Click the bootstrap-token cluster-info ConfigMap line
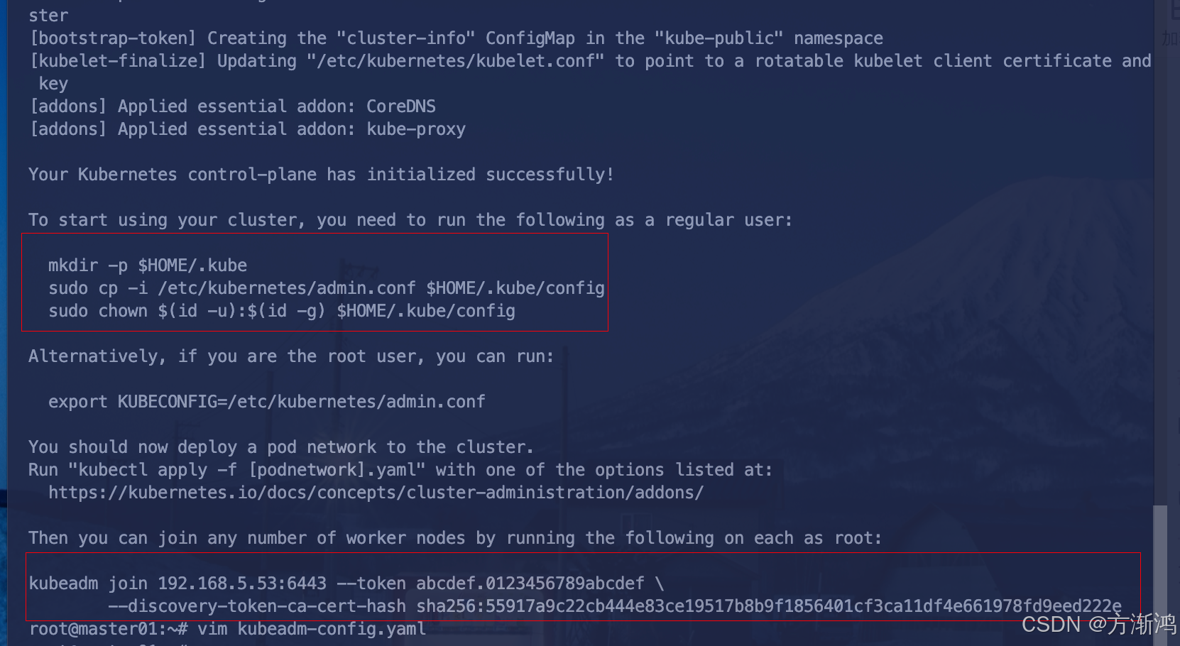 coord(457,38)
